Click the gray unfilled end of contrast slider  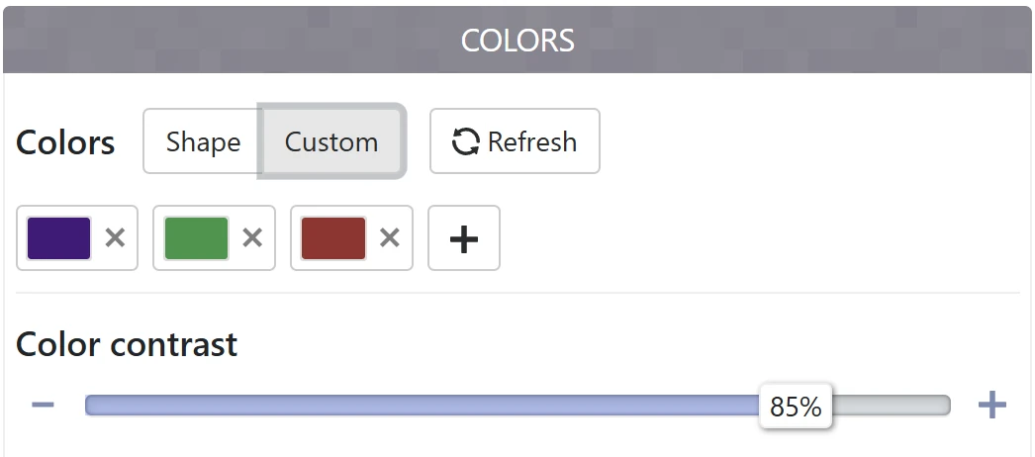pos(891,406)
